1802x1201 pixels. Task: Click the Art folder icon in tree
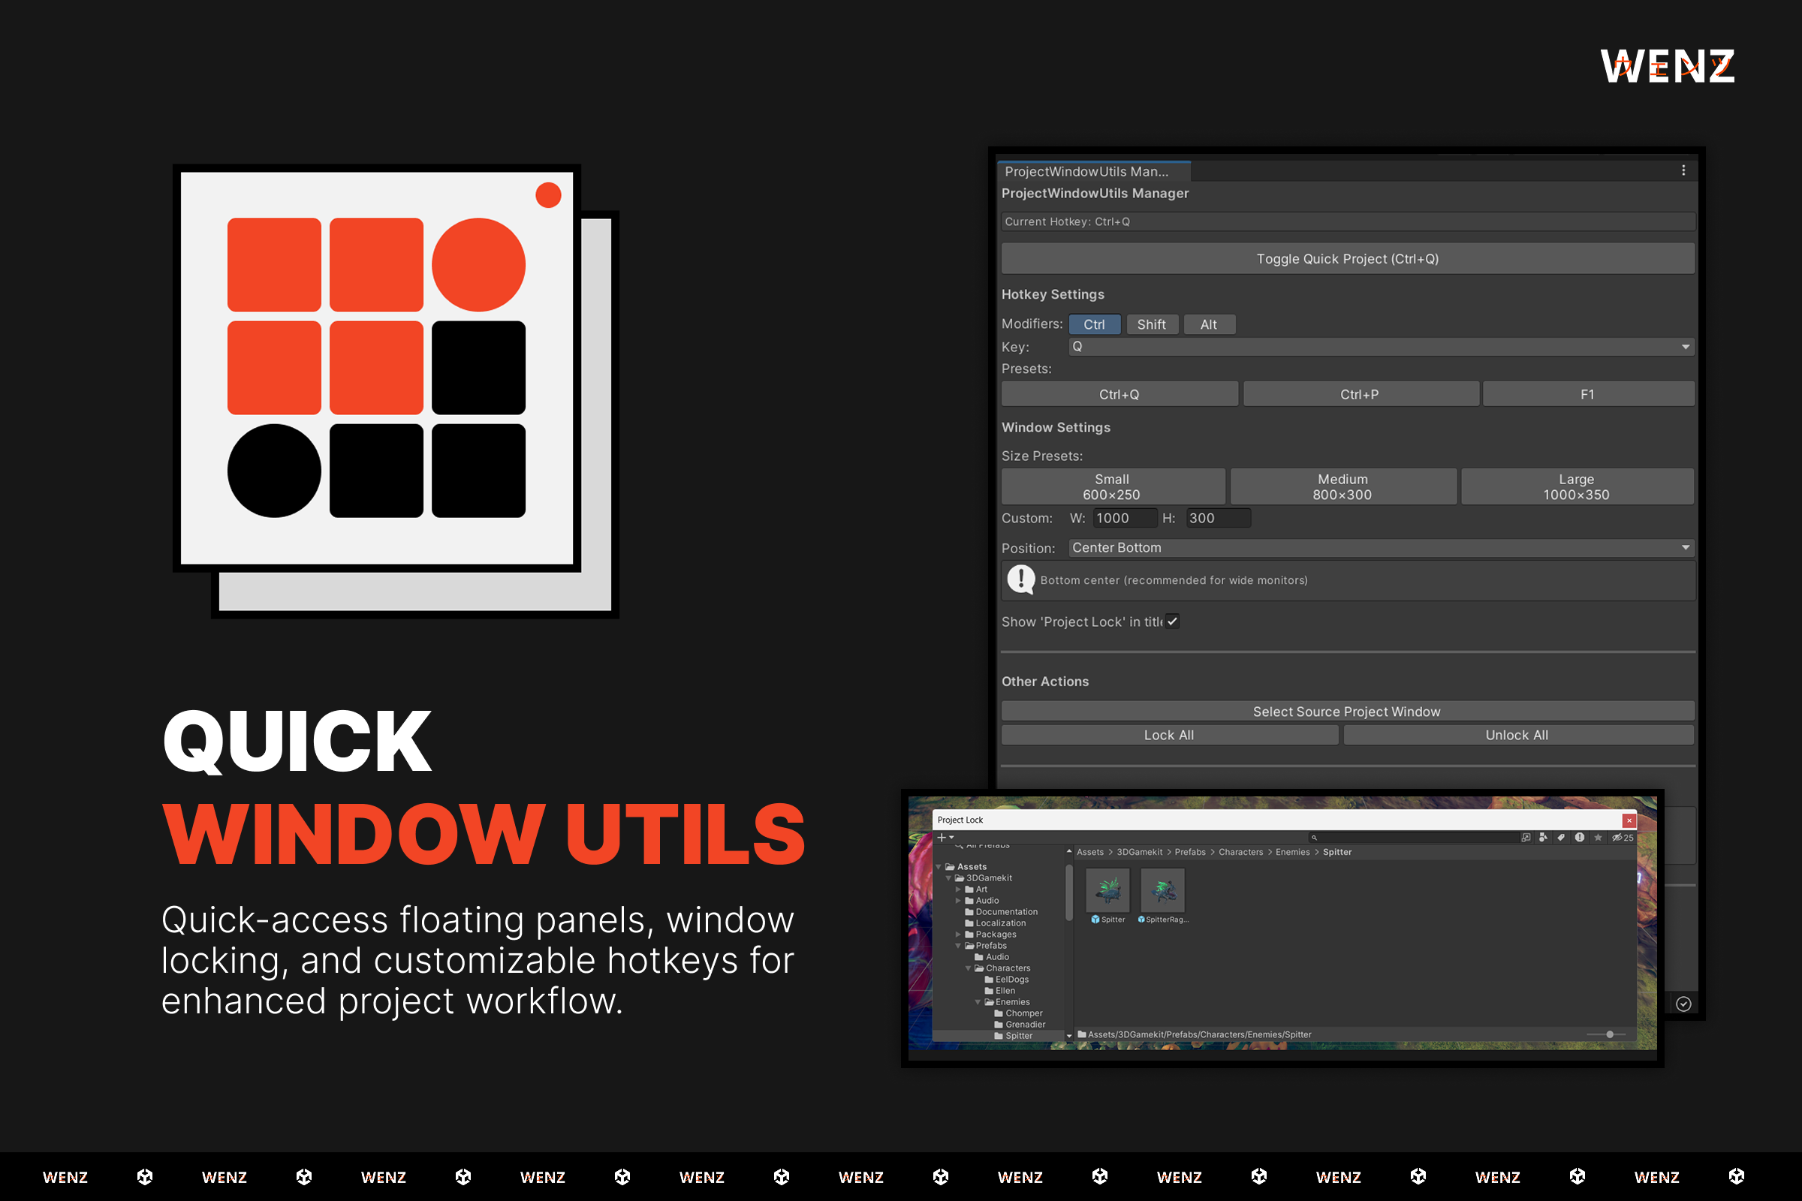pyautogui.click(x=969, y=889)
